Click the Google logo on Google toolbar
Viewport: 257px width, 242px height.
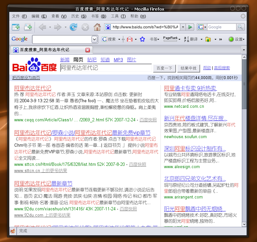pyautogui.click(x=20, y=39)
